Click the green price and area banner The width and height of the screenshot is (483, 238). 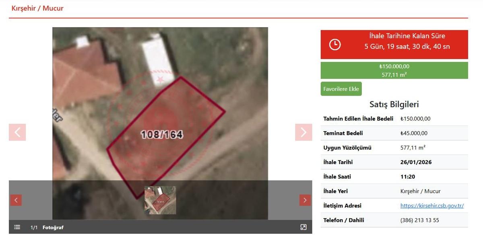(394, 70)
